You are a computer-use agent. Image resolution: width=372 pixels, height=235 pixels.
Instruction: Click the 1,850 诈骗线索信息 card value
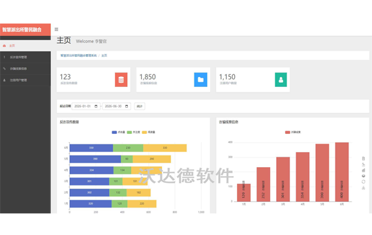tap(147, 77)
